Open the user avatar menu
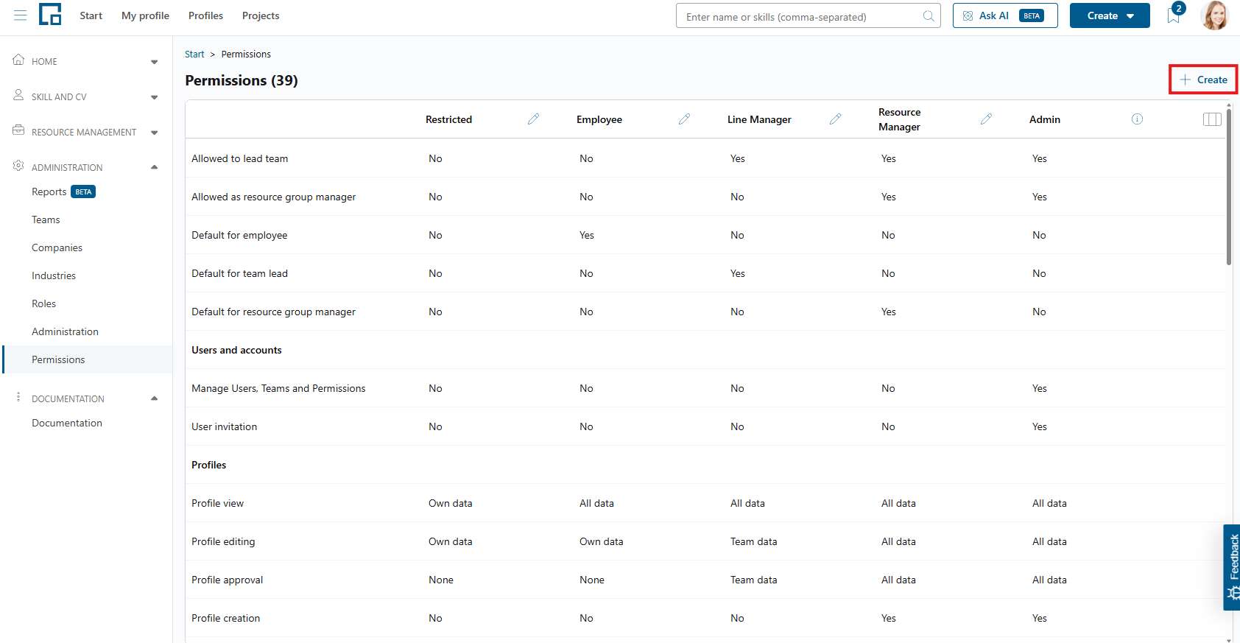The height and width of the screenshot is (643, 1240). pyautogui.click(x=1214, y=15)
